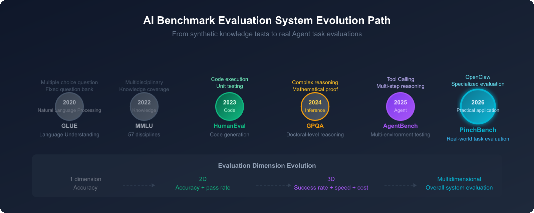Click the Multiple choice question text

[69, 82]
